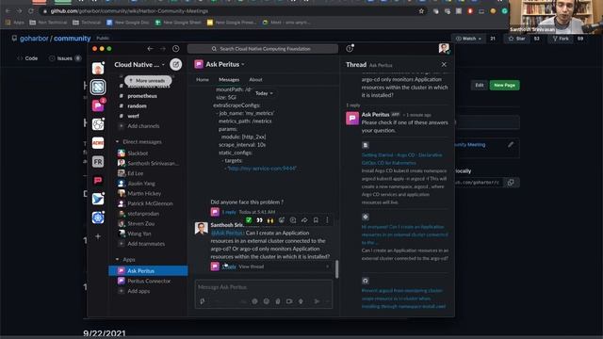This screenshot has width=603, height=339.
Task: Click the Edit button on GitHub wiki
Action: pyautogui.click(x=480, y=85)
